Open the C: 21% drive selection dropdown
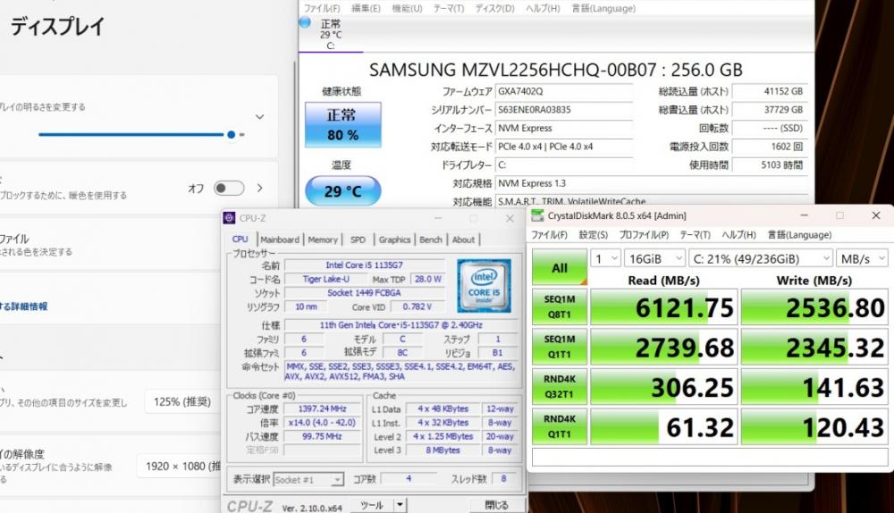This screenshot has width=894, height=513. tap(761, 259)
